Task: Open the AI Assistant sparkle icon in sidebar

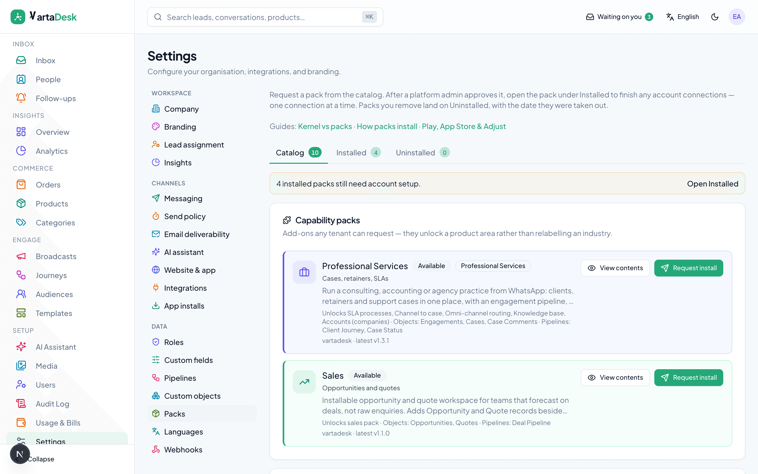Action: (21, 347)
